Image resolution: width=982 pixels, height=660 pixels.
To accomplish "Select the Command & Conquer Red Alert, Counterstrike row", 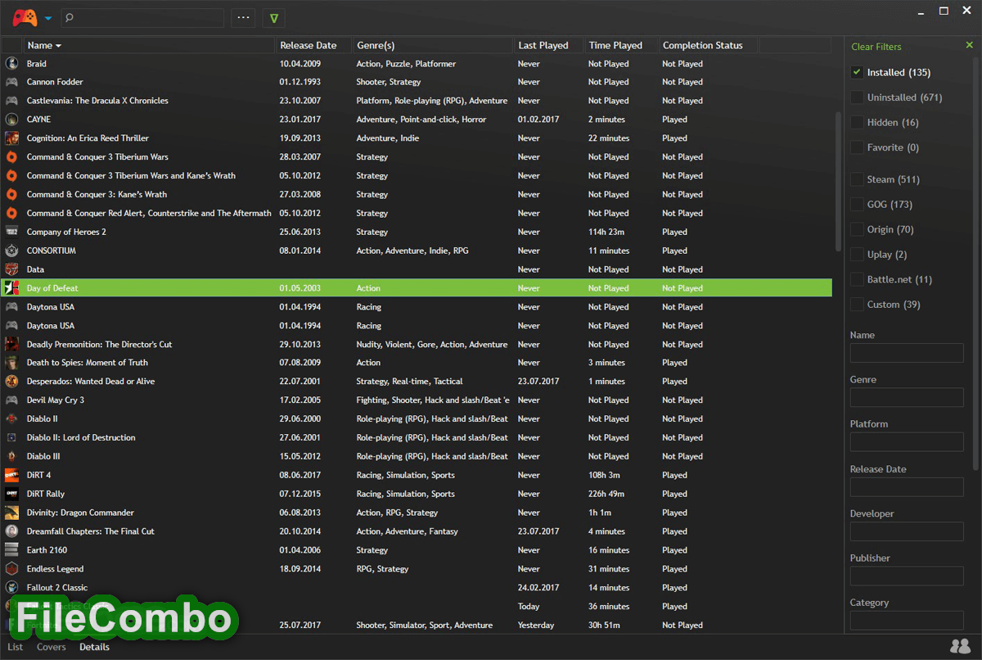I will click(417, 213).
